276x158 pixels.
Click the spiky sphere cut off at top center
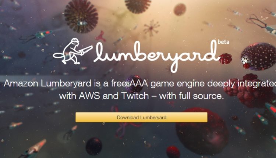[138, 6]
